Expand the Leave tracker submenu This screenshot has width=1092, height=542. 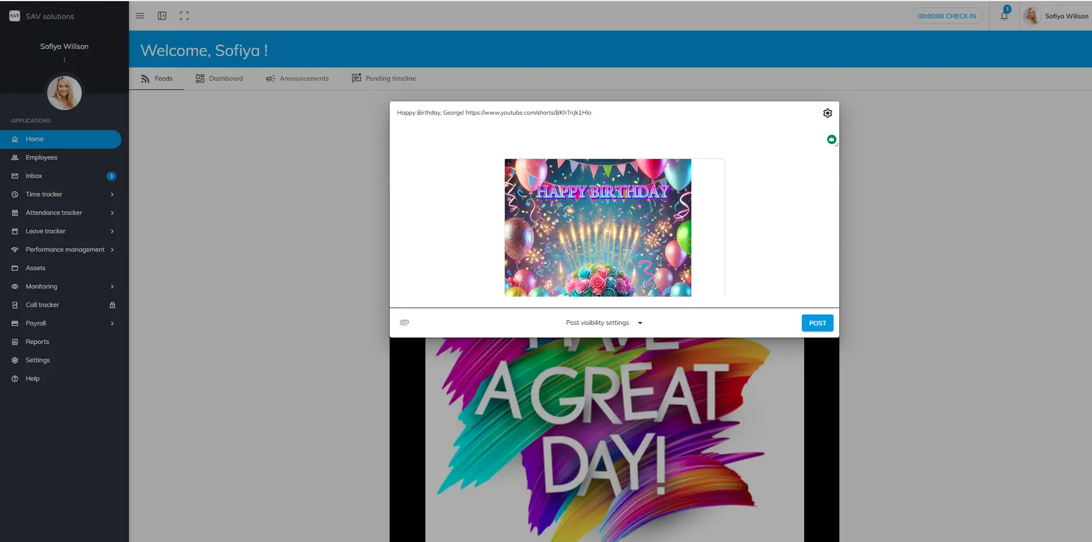coord(112,232)
